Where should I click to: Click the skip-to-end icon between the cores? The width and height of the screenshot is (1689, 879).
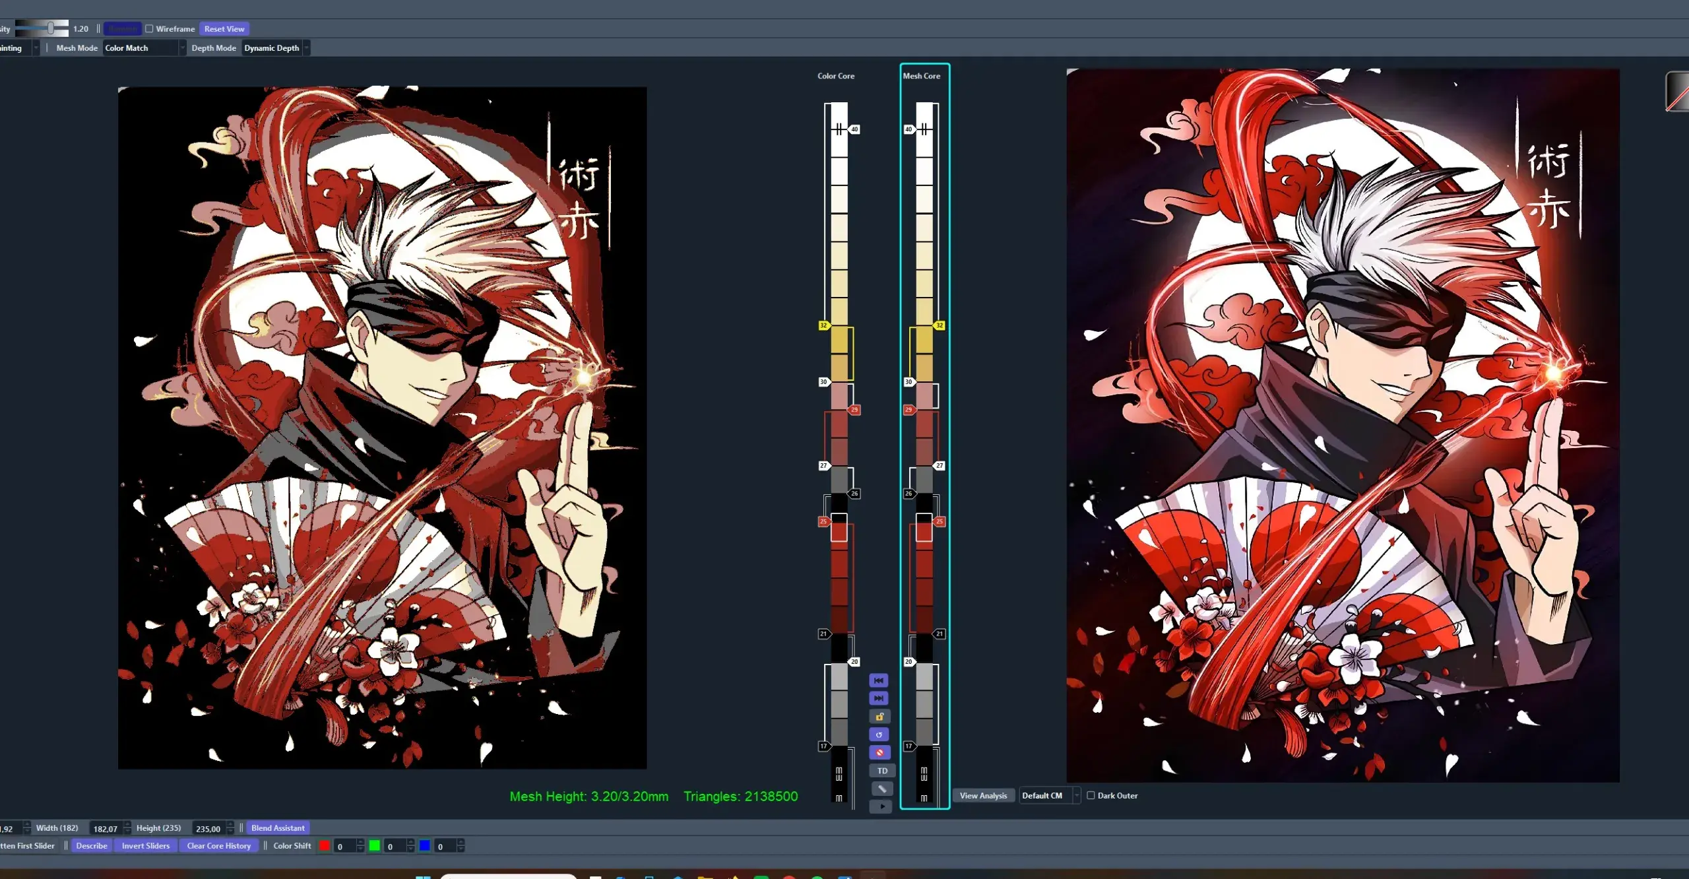pos(879,698)
